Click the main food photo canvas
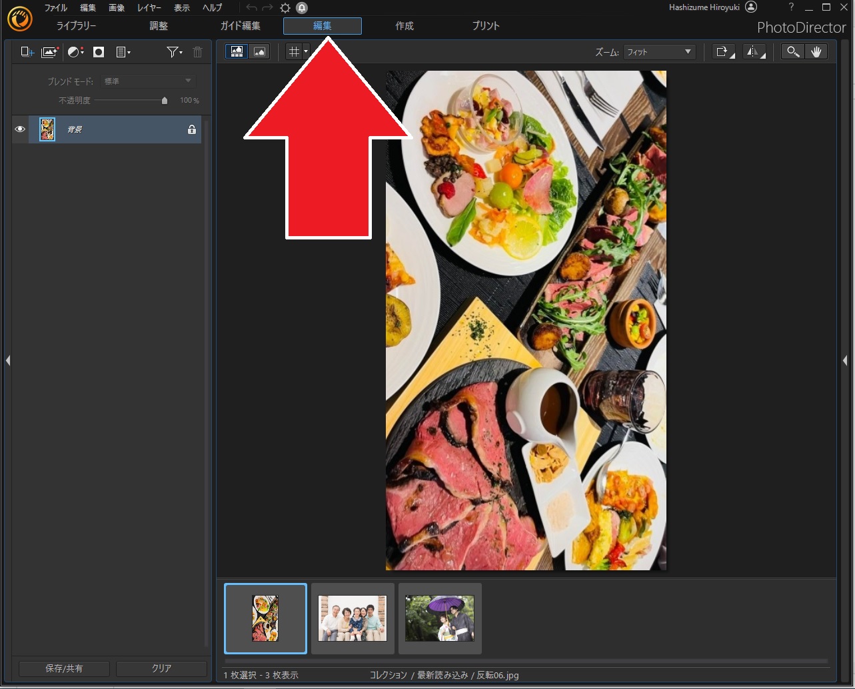The width and height of the screenshot is (855, 689). click(526, 320)
